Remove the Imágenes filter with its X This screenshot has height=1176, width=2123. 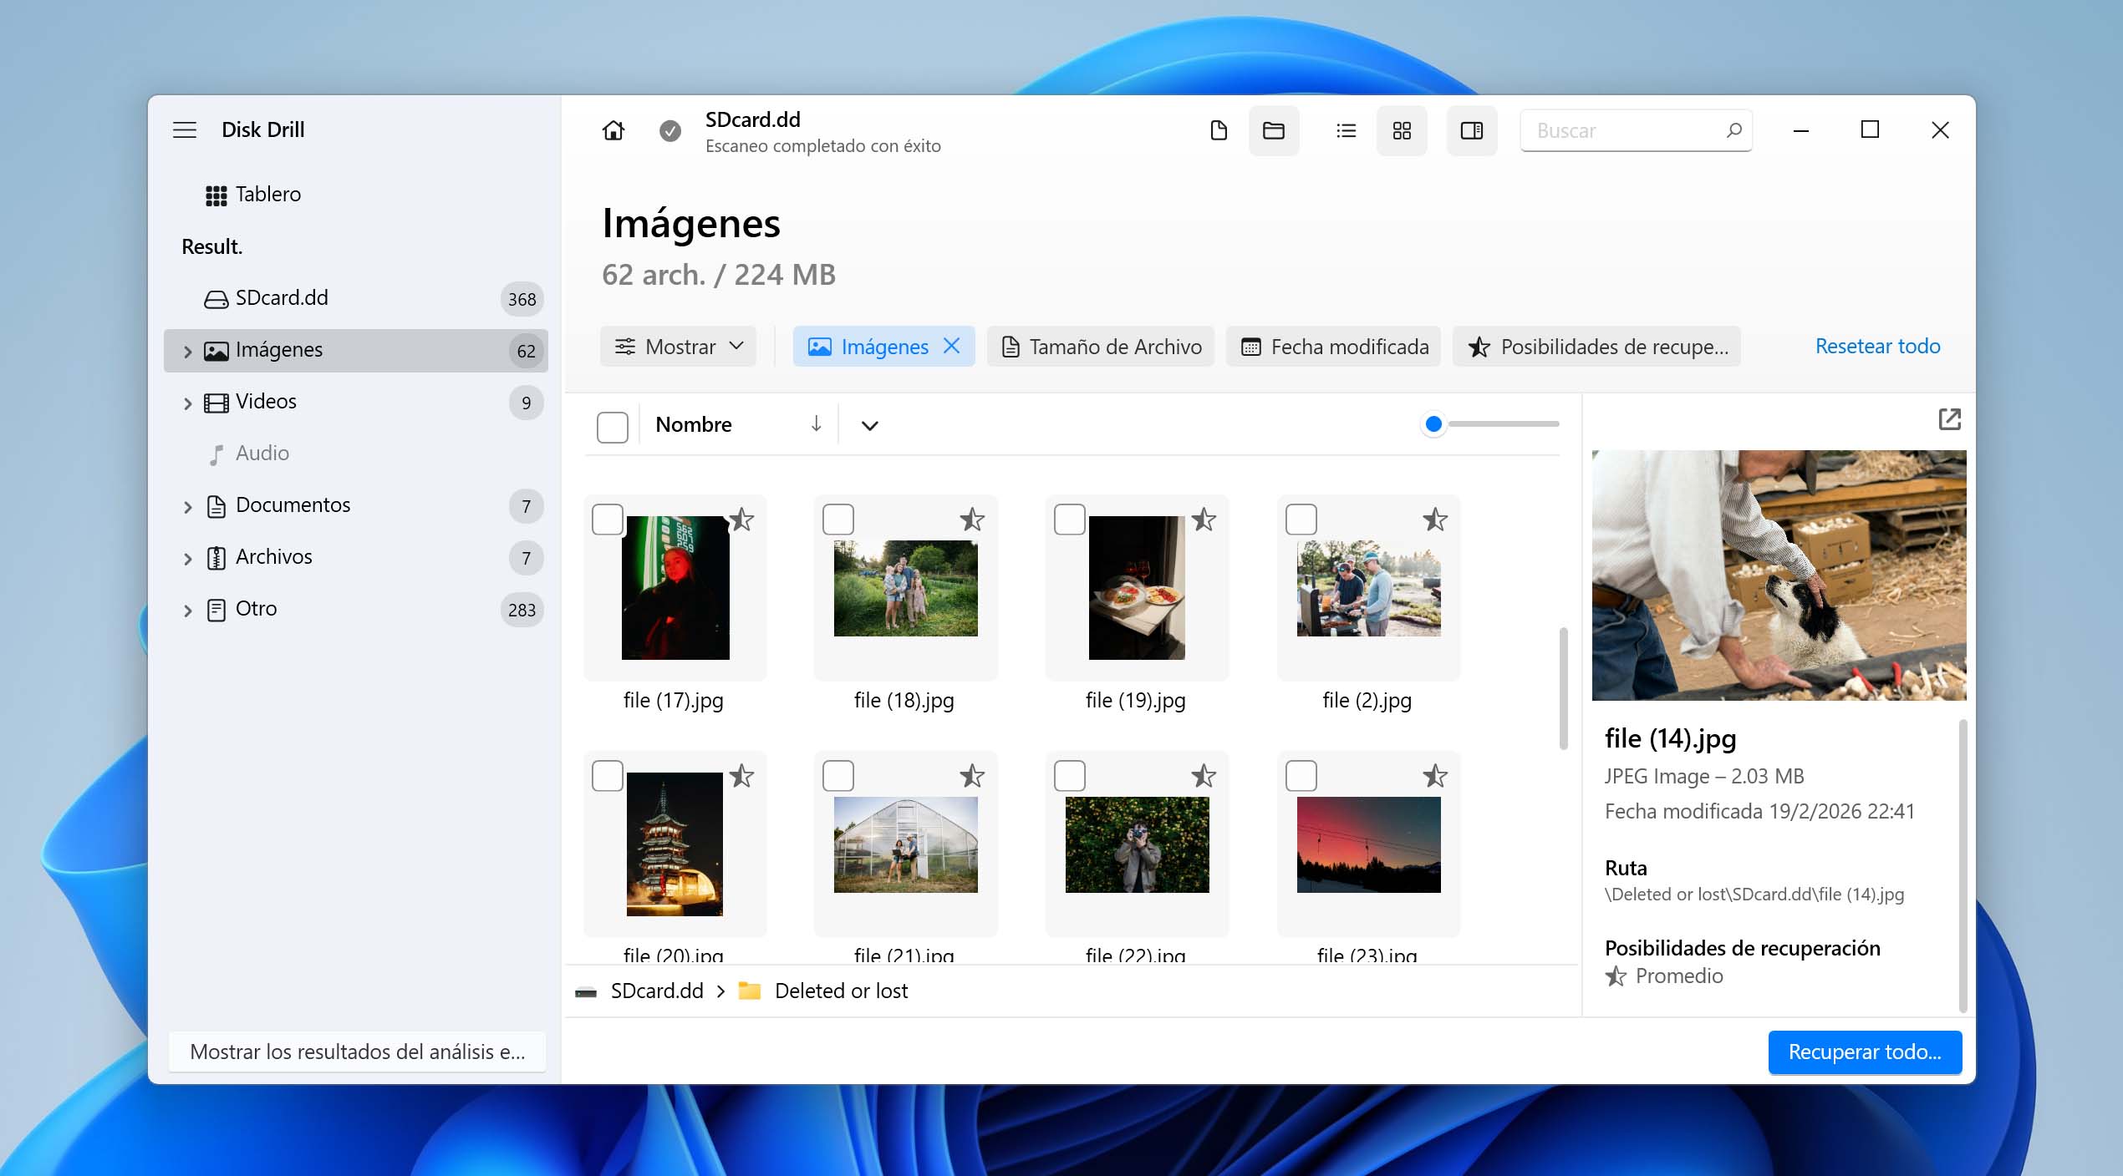951,346
